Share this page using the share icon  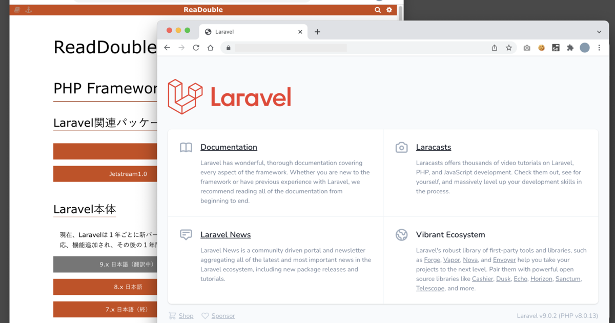(495, 48)
